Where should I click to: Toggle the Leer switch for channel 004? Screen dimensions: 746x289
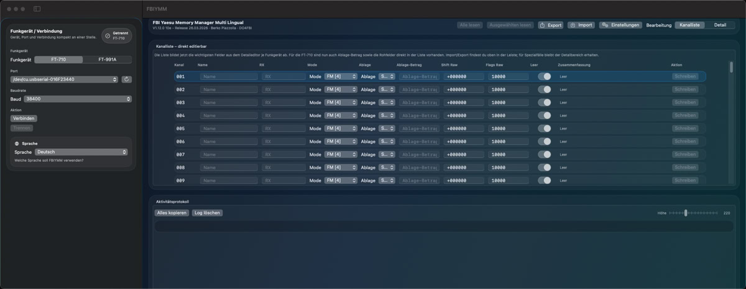coord(545,115)
